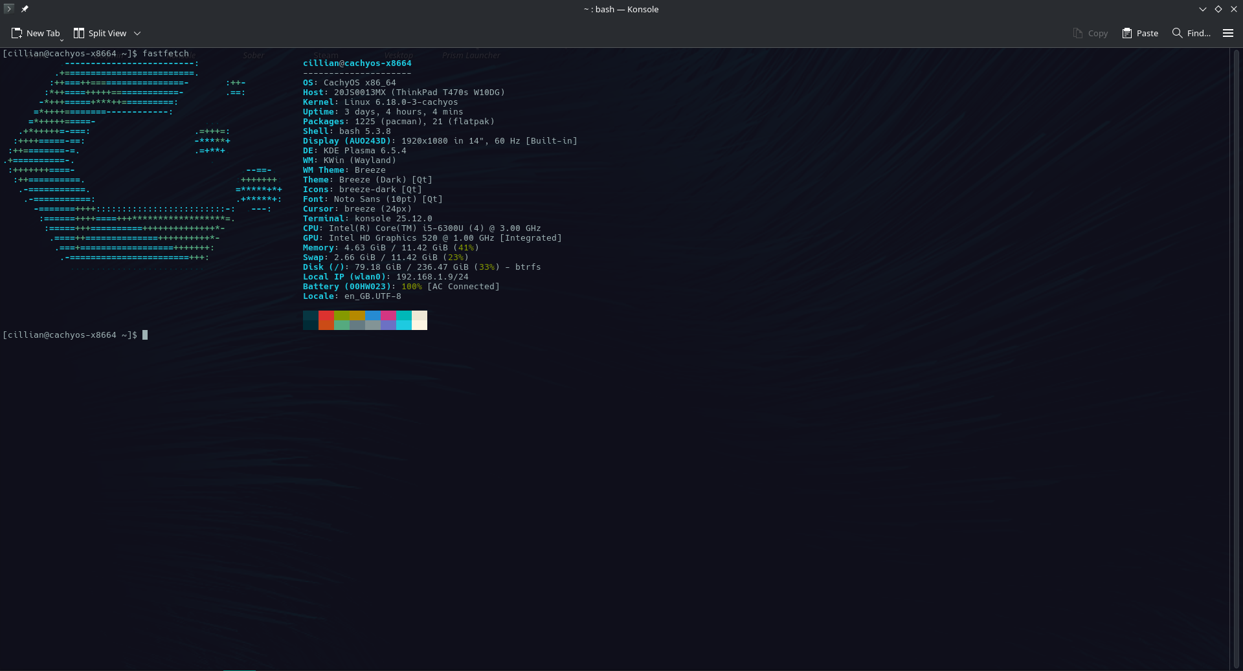Image resolution: width=1243 pixels, height=671 pixels.
Task: Expand the New Tab profile arrow
Action: (x=62, y=39)
